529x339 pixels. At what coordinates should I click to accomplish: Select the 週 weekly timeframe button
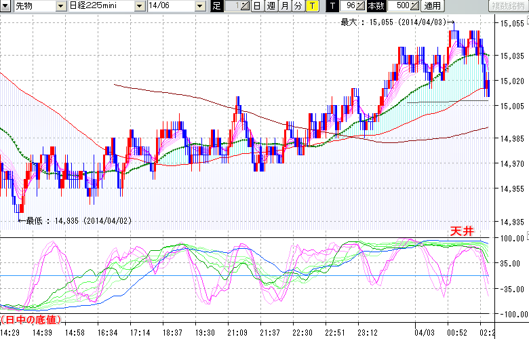(x=271, y=6)
